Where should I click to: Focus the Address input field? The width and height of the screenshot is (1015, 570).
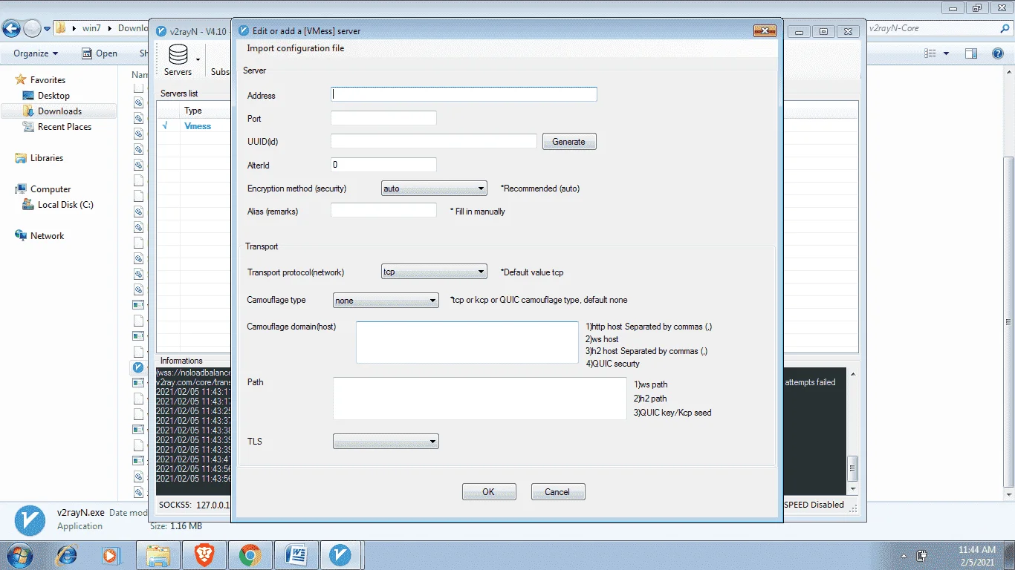point(464,94)
